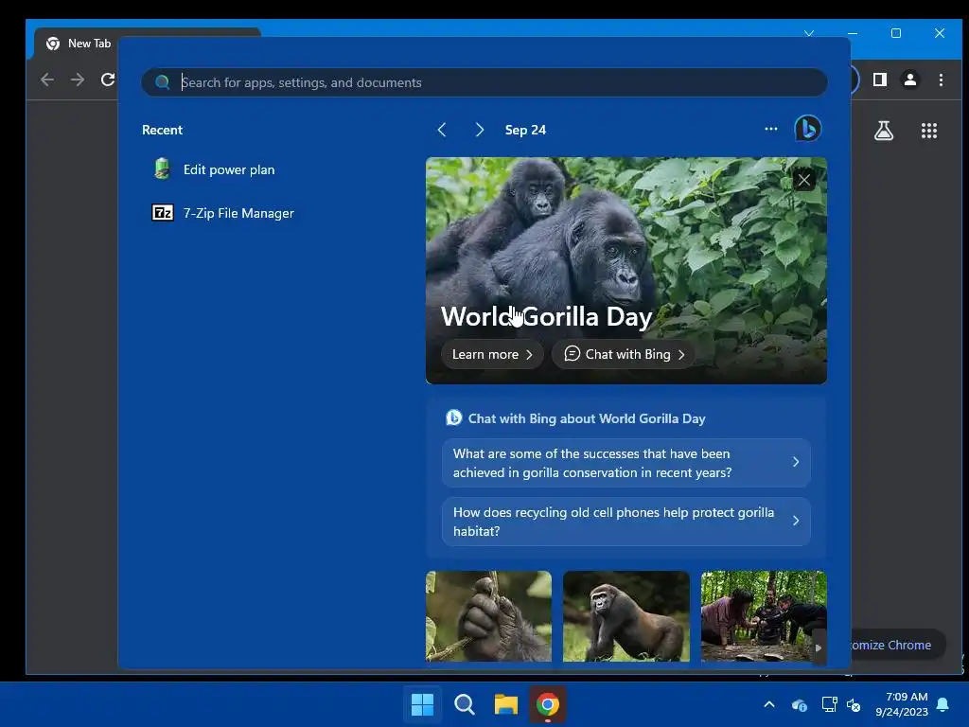Focus the apps, settings, and documents search field
This screenshot has width=969, height=727.
pyautogui.click(x=484, y=82)
